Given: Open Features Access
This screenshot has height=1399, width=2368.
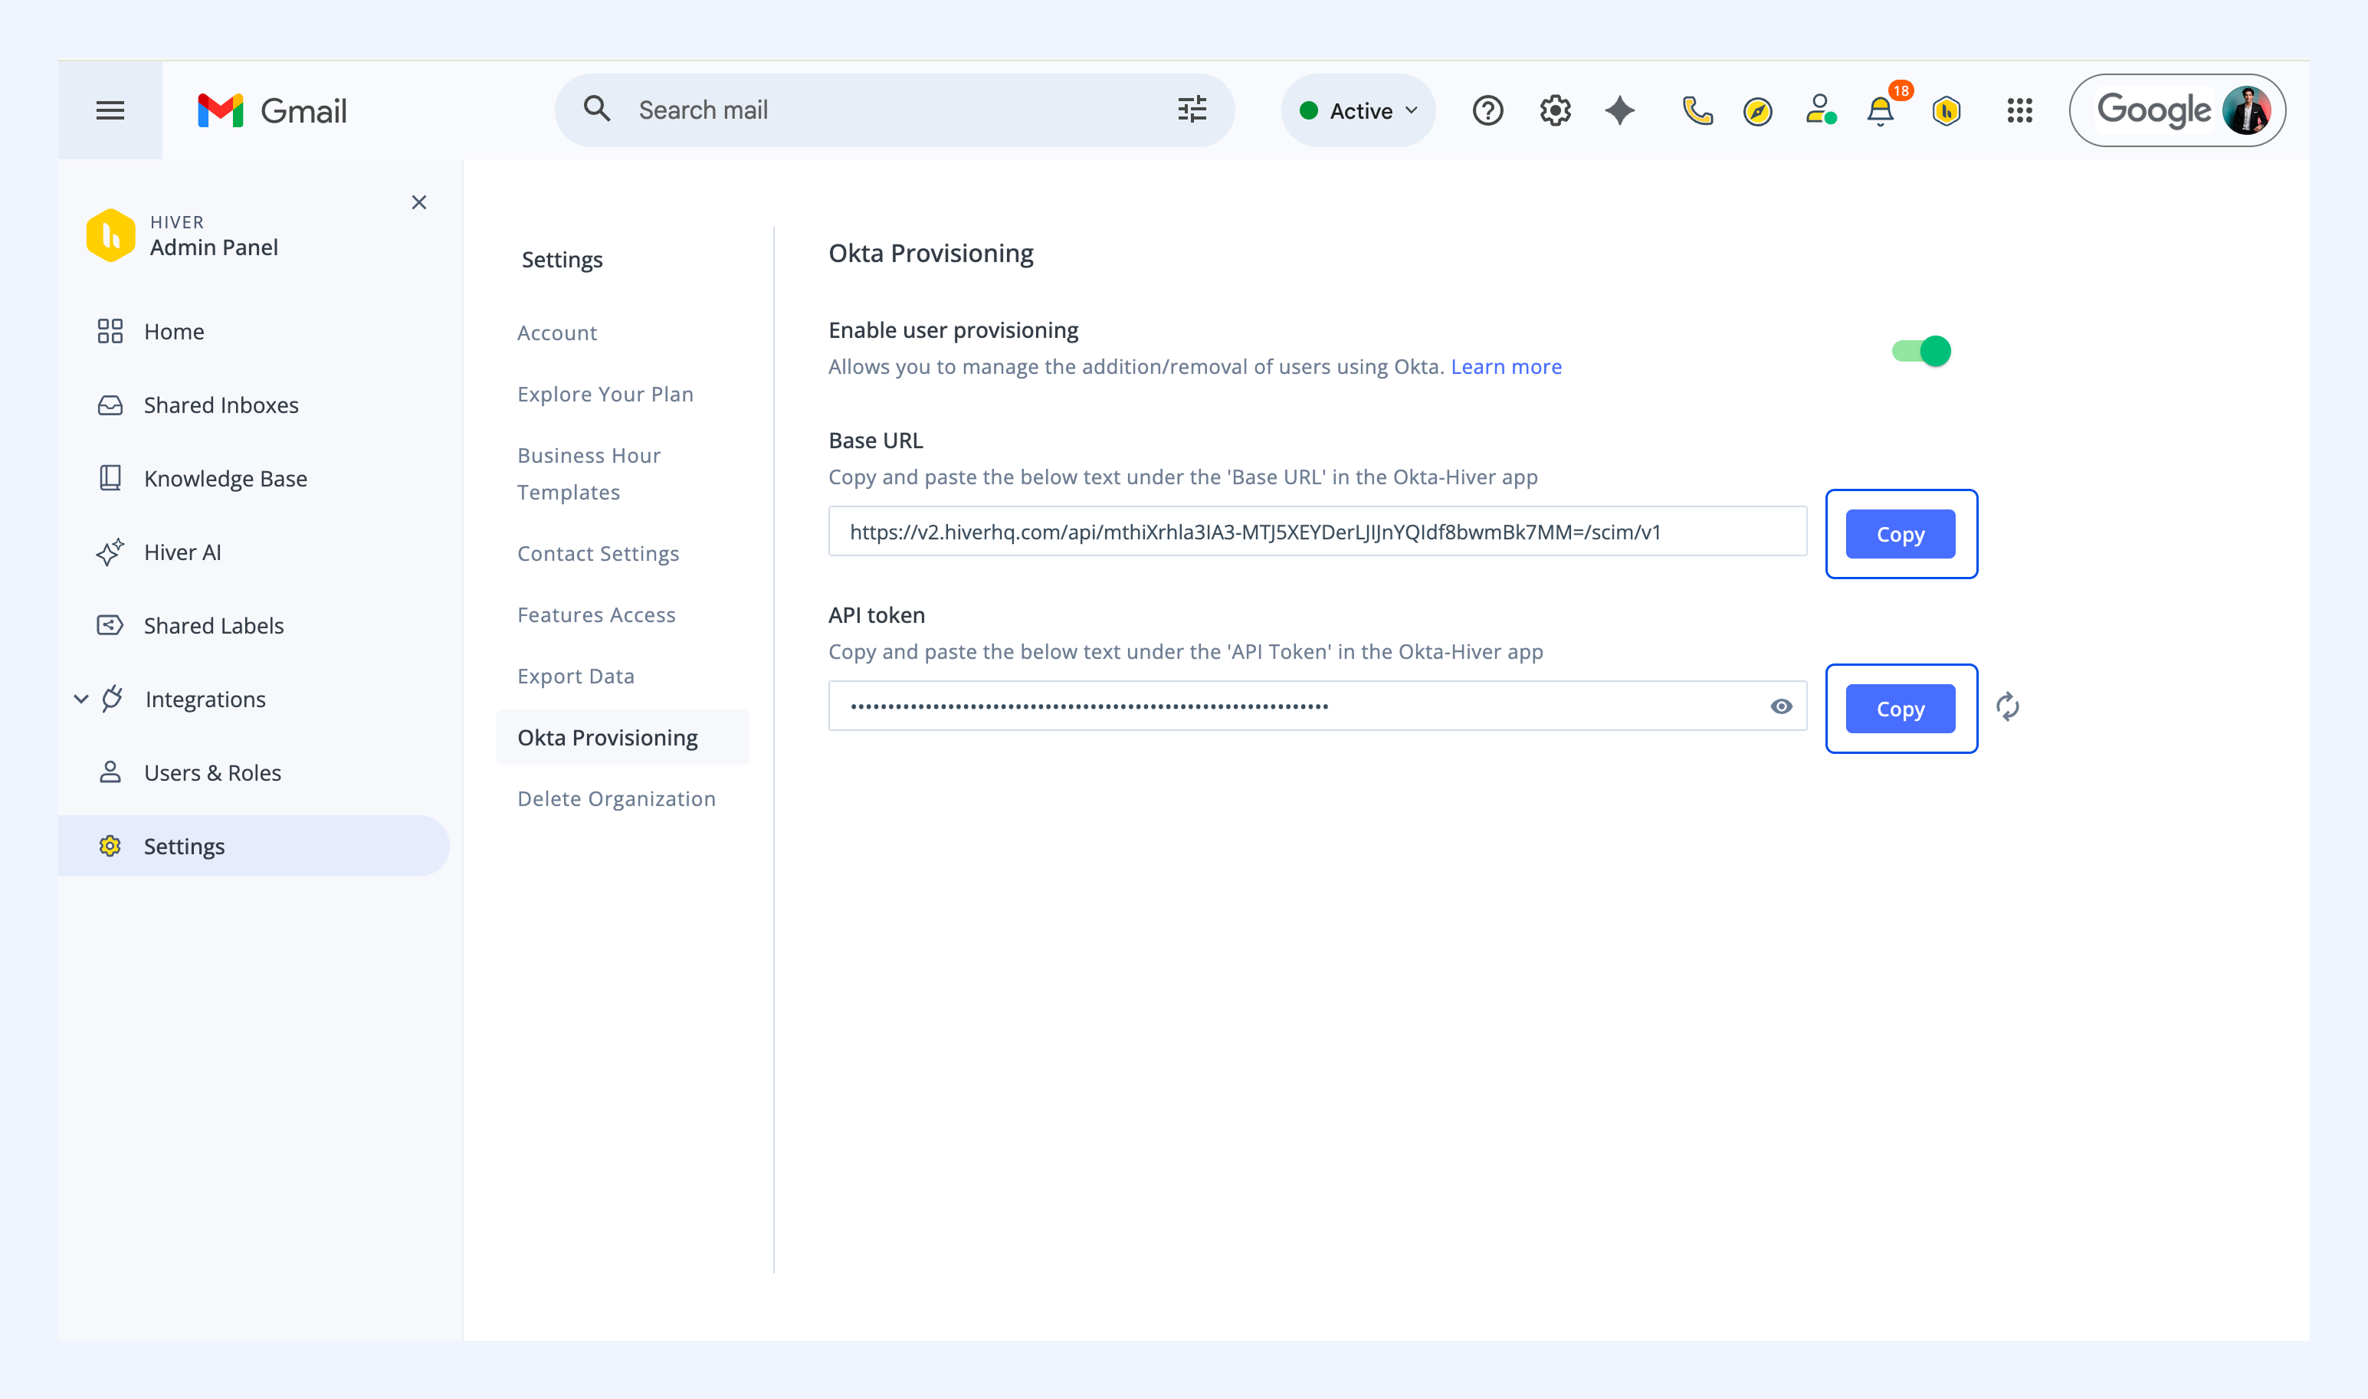Looking at the screenshot, I should click(x=597, y=614).
